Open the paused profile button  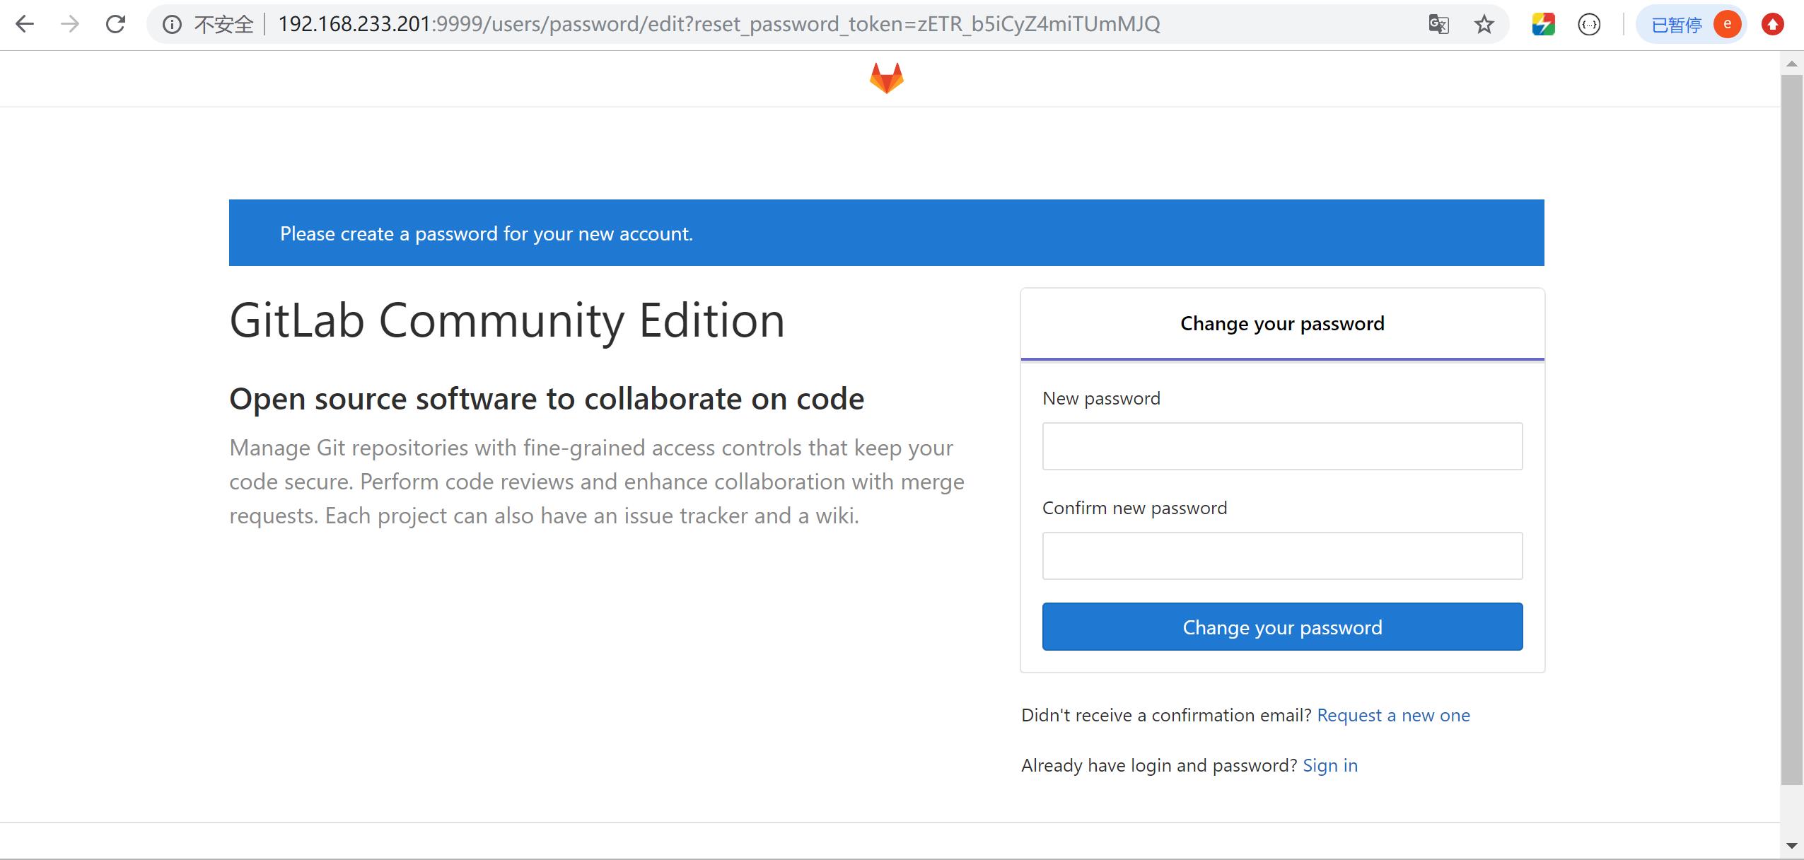pos(1692,25)
